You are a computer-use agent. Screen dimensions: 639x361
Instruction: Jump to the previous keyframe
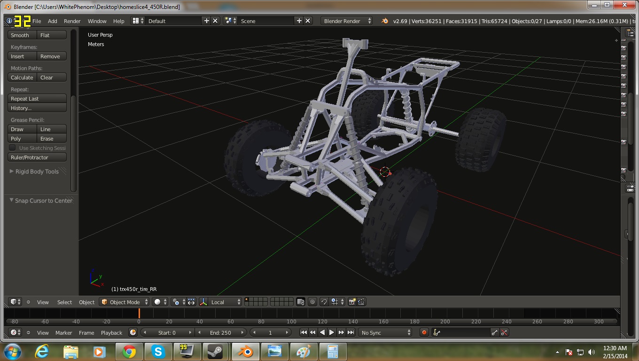click(x=313, y=332)
